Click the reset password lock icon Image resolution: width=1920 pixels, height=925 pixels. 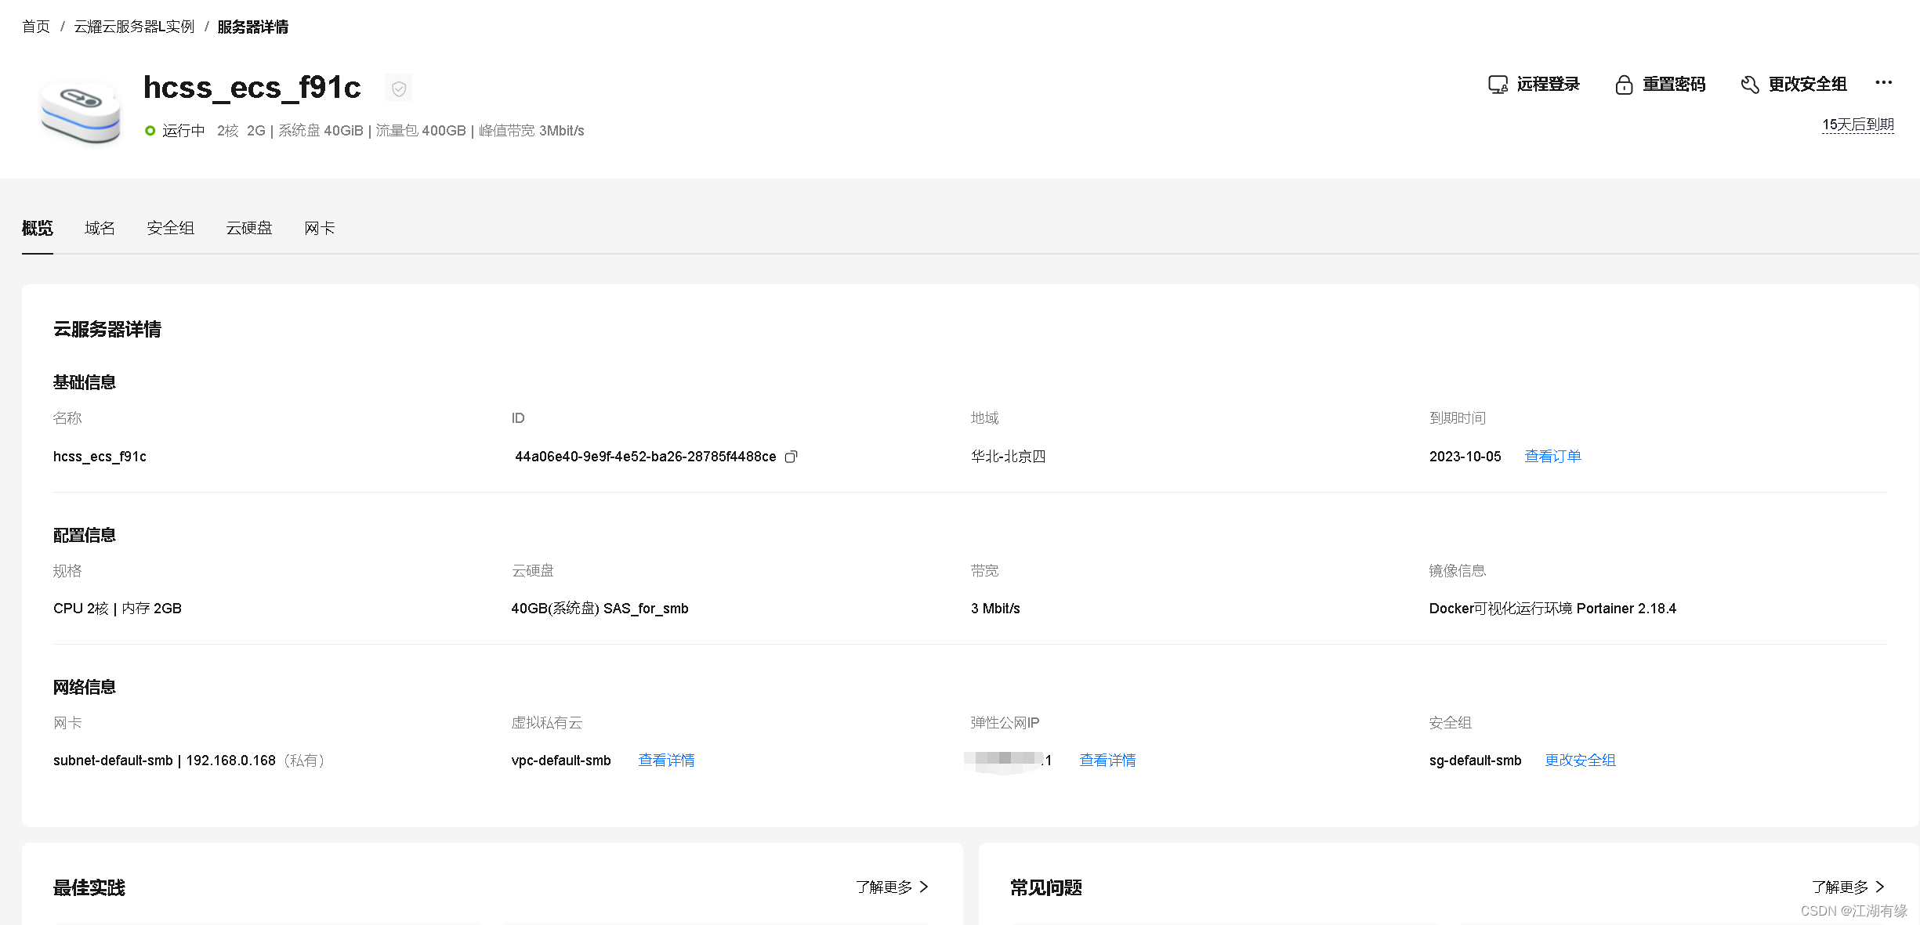click(x=1624, y=85)
